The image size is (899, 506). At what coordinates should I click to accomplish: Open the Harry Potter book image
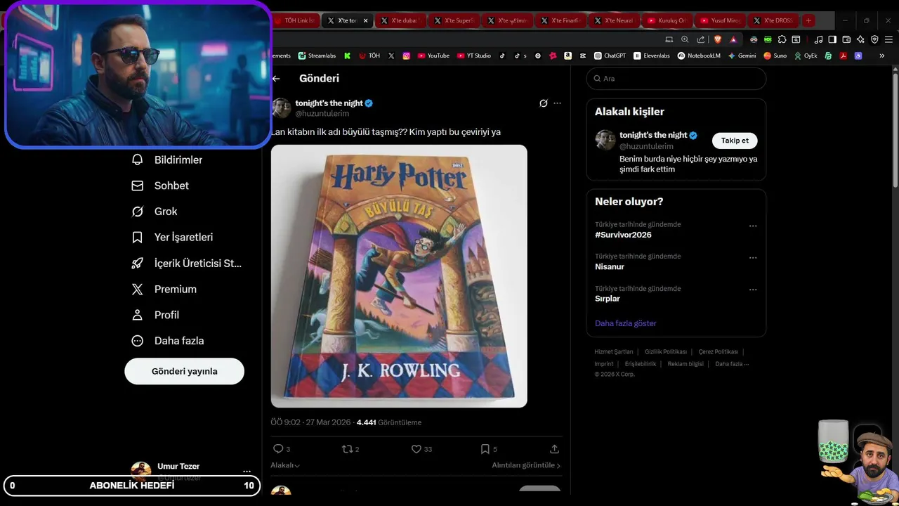399,276
